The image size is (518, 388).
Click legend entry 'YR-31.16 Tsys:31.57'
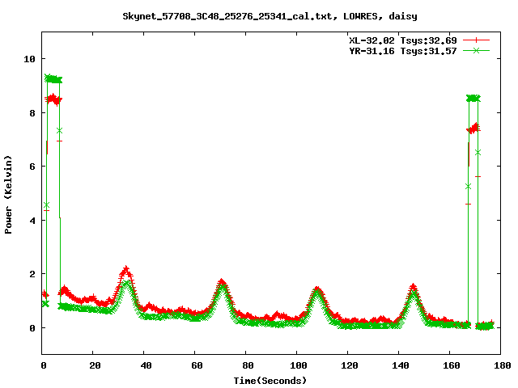click(403, 51)
